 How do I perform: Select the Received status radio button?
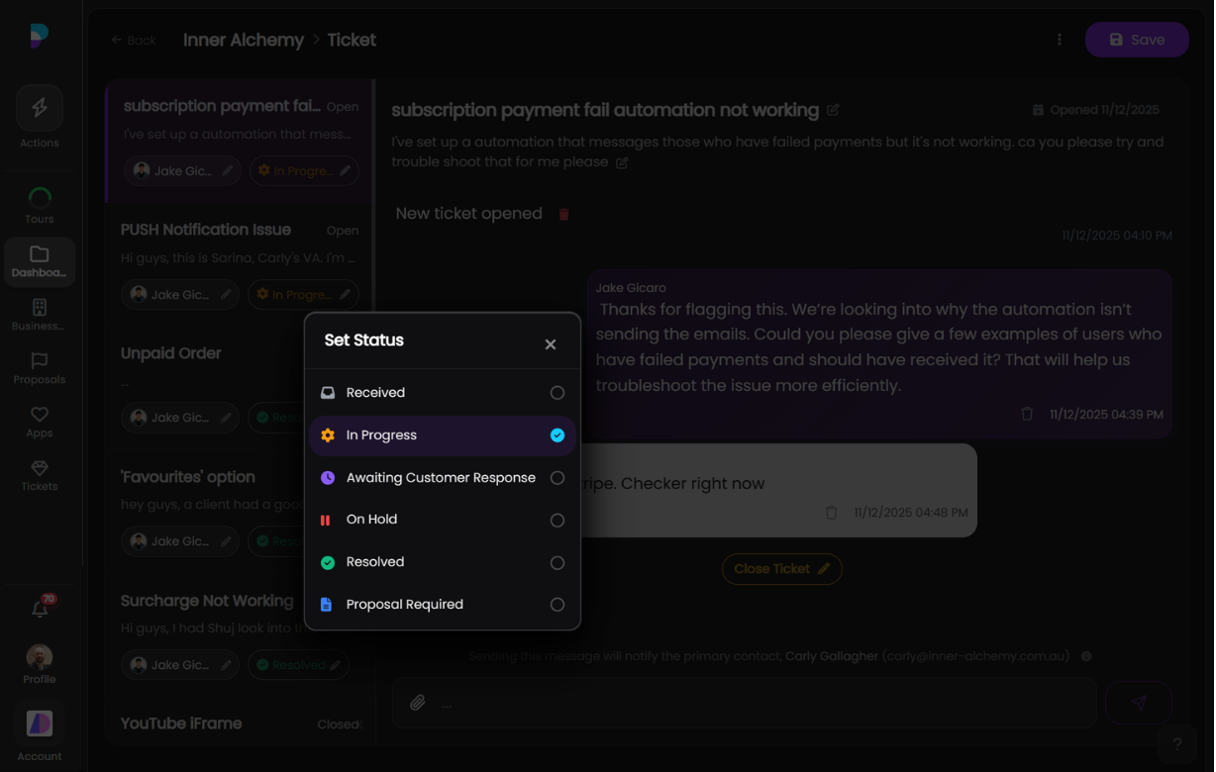[x=557, y=393]
